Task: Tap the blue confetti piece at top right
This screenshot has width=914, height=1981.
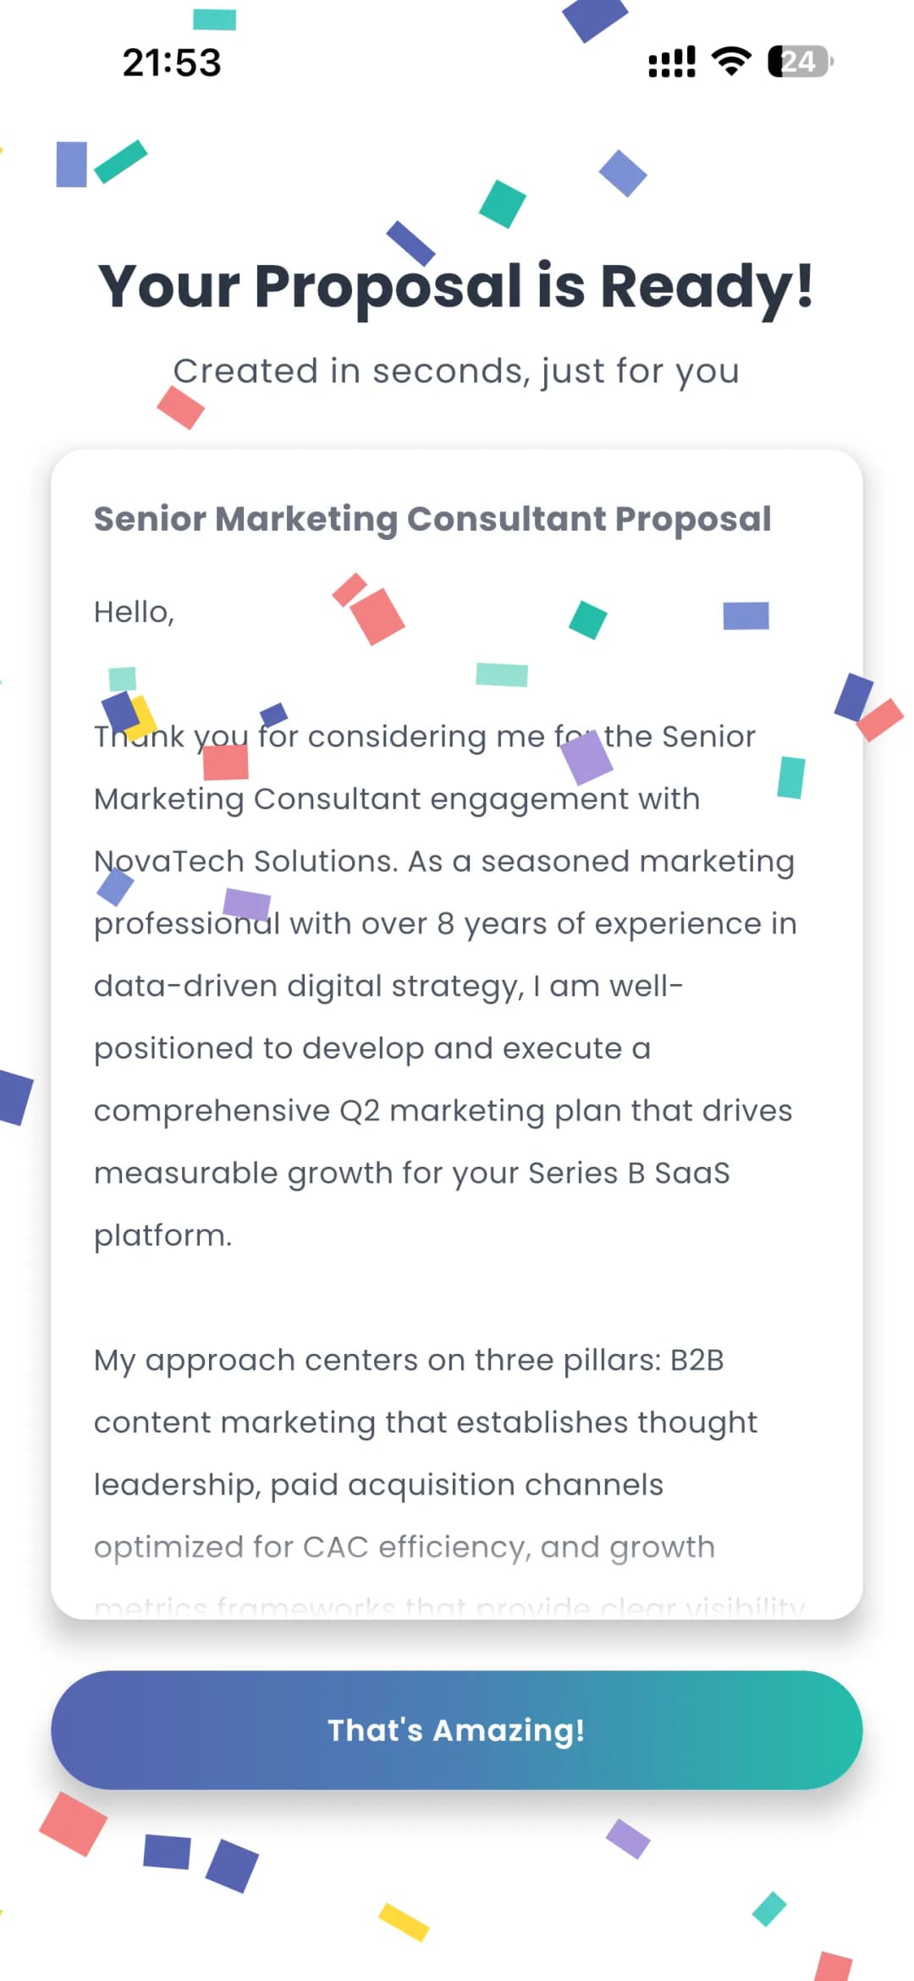Action: point(594,23)
